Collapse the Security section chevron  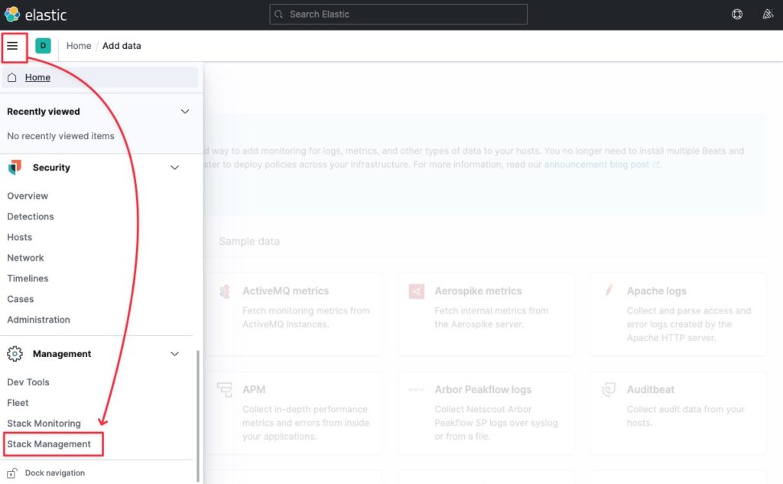click(x=175, y=167)
